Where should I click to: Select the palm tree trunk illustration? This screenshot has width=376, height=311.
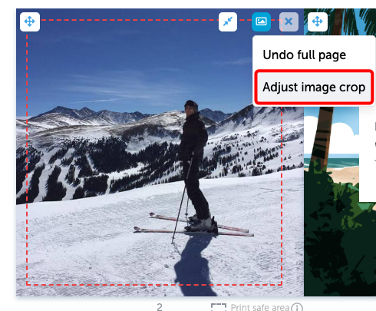[x=323, y=133]
